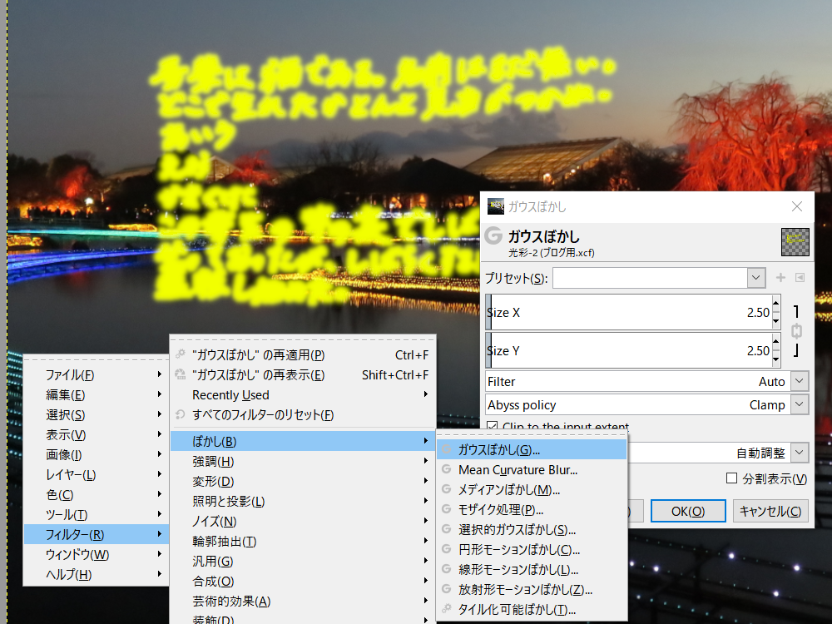
Task: Click the Size X value stepper up arrow
Action: coord(776,305)
